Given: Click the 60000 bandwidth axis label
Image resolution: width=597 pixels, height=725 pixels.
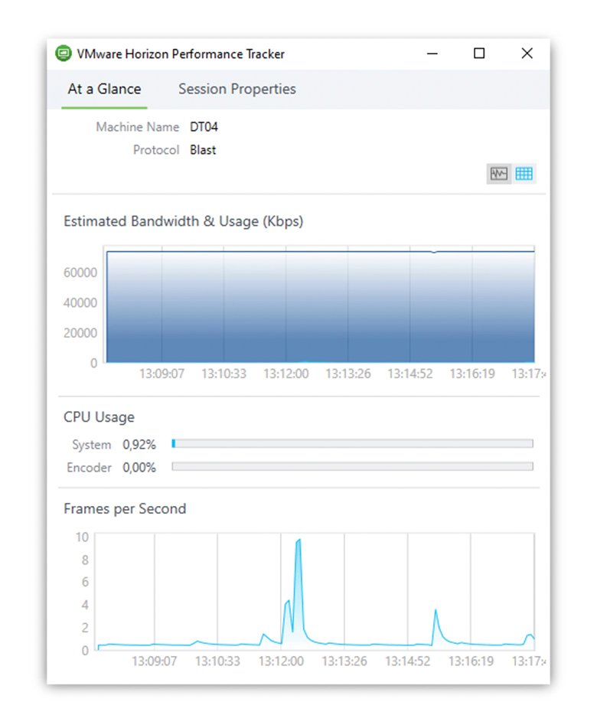Looking at the screenshot, I should [x=81, y=272].
